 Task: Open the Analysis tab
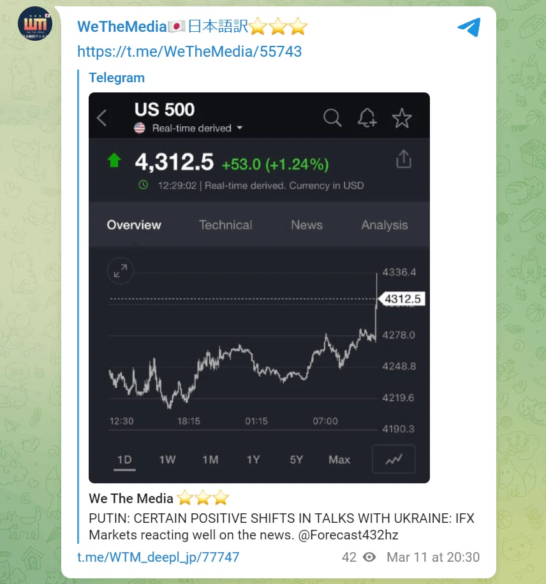pos(384,225)
